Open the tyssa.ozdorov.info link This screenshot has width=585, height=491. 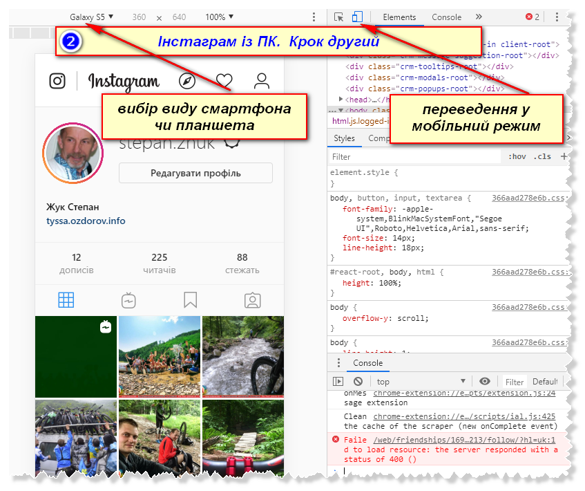86,221
